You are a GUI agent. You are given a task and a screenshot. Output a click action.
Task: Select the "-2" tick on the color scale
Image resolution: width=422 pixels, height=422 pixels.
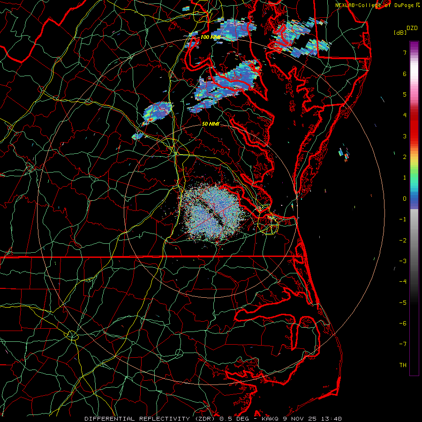pyautogui.click(x=403, y=240)
